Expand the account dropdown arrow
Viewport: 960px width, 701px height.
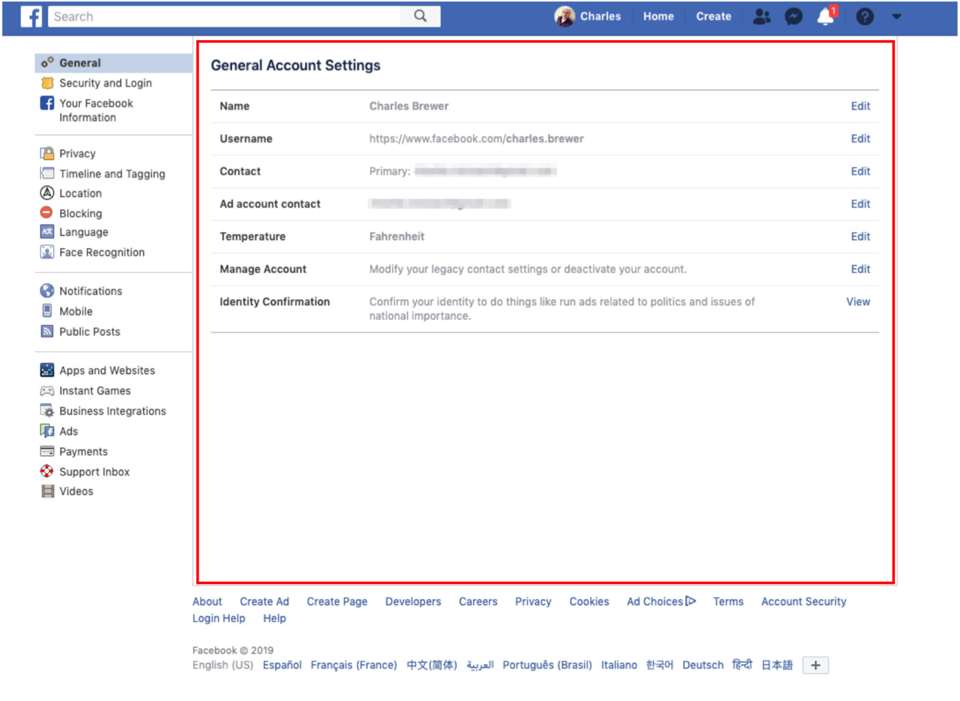point(896,17)
